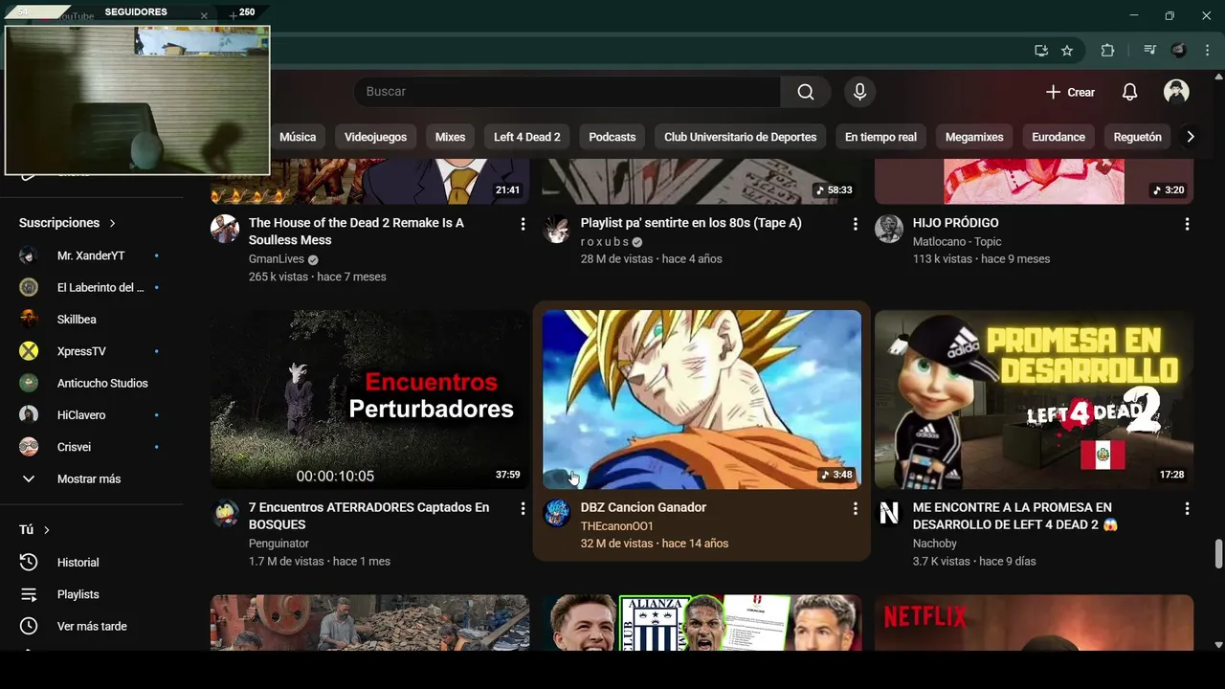Open browser media control icon
1225x689 pixels.
point(1149,51)
